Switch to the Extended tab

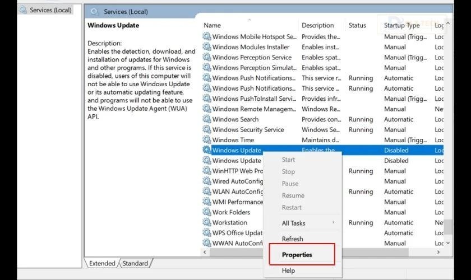click(102, 263)
